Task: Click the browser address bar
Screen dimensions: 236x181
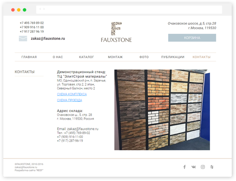Action: coord(129,9)
